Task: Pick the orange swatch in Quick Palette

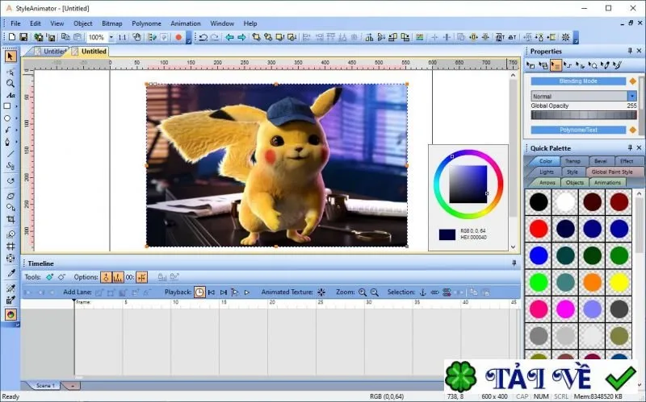Action: click(x=592, y=282)
